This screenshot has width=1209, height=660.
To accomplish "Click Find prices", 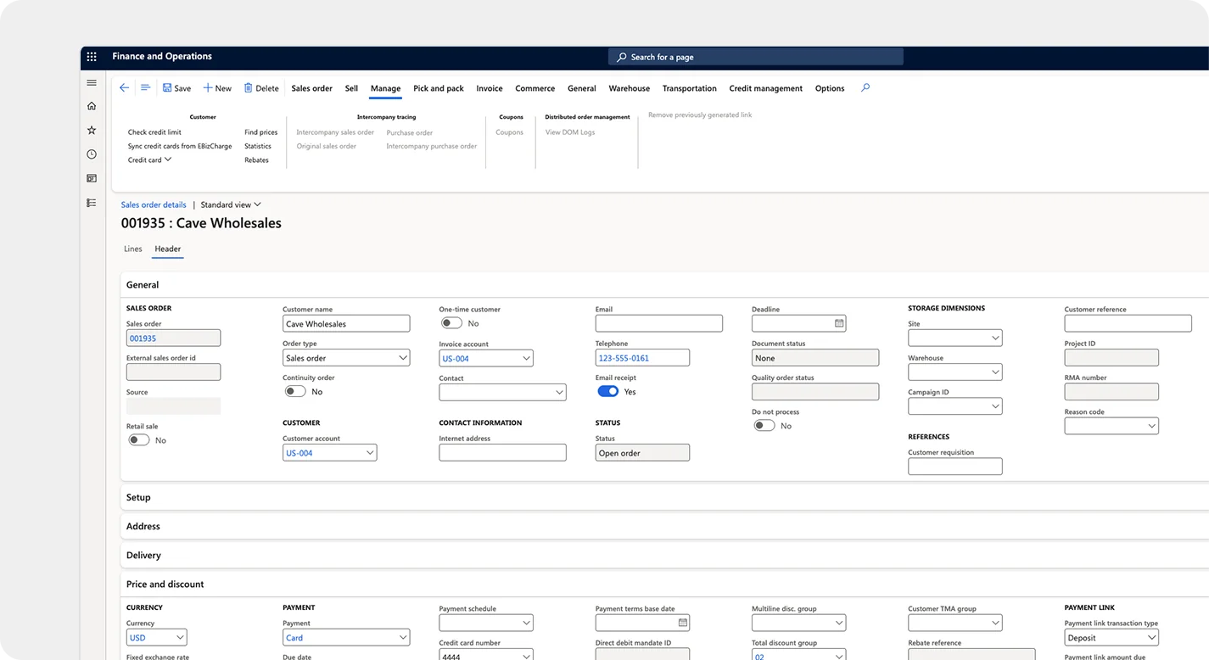I will click(x=261, y=132).
